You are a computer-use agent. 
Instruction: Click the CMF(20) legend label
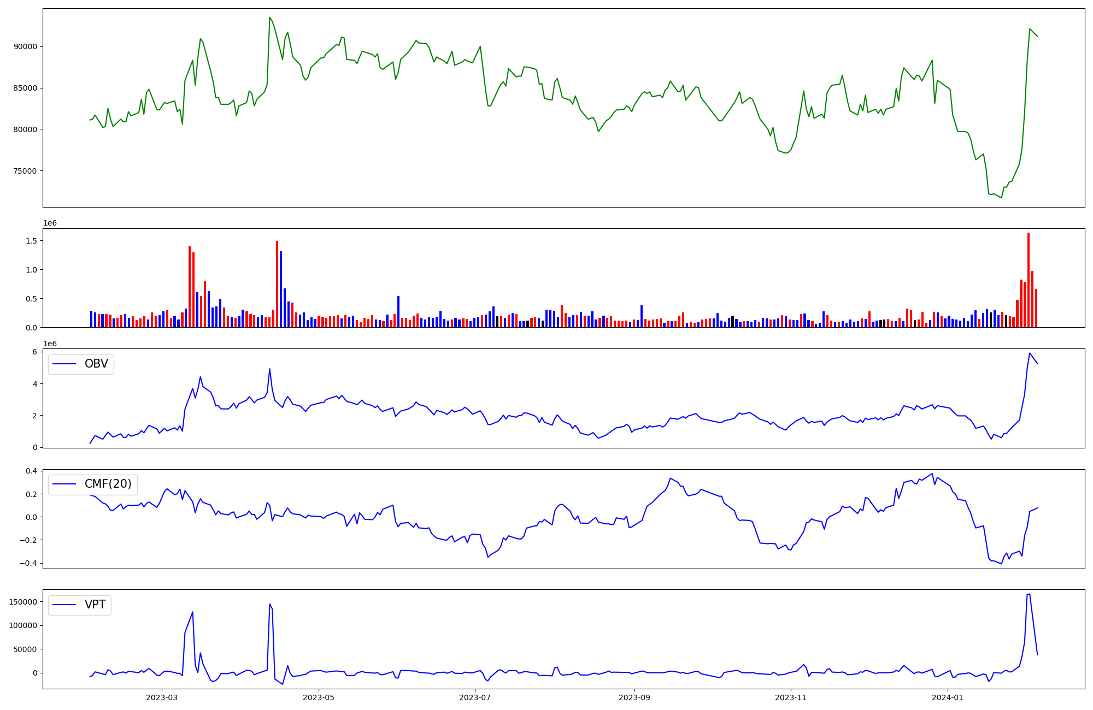click(108, 484)
